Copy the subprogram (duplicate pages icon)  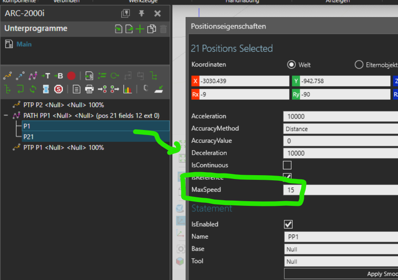click(x=152, y=29)
